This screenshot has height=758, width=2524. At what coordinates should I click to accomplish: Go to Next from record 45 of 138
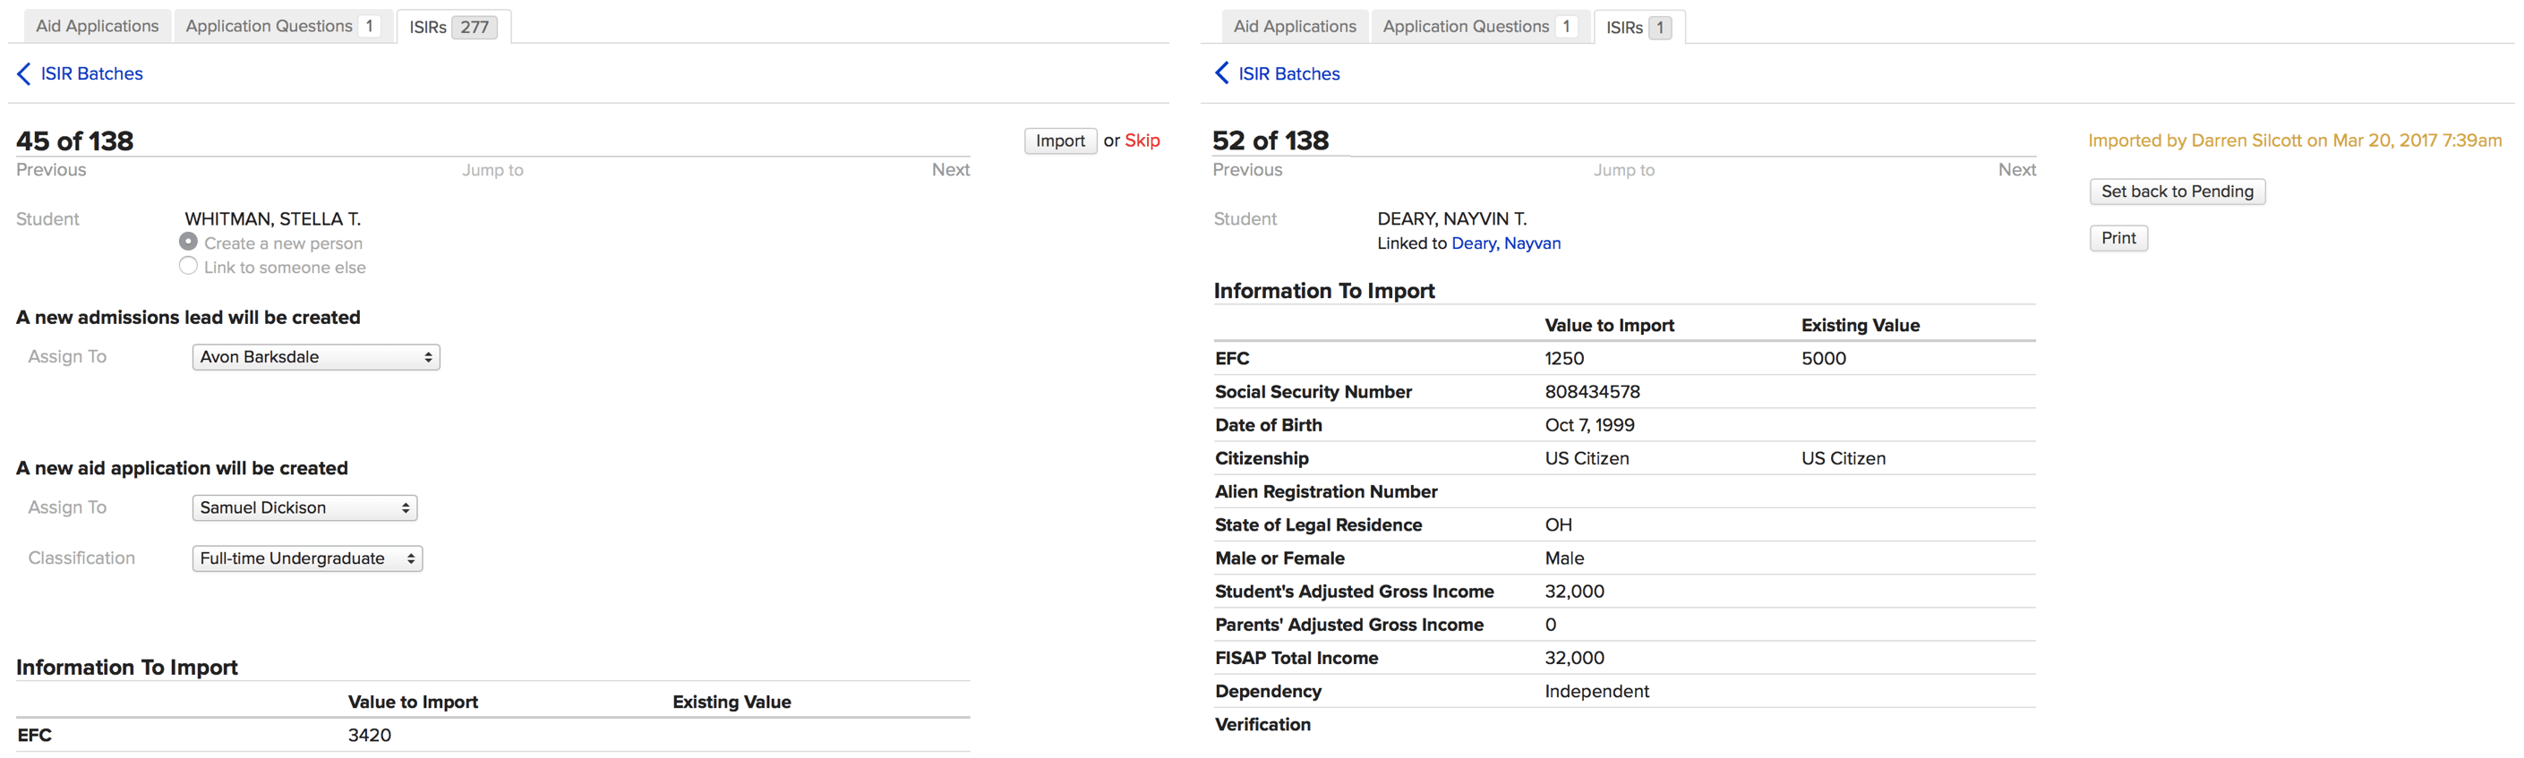coord(949,170)
